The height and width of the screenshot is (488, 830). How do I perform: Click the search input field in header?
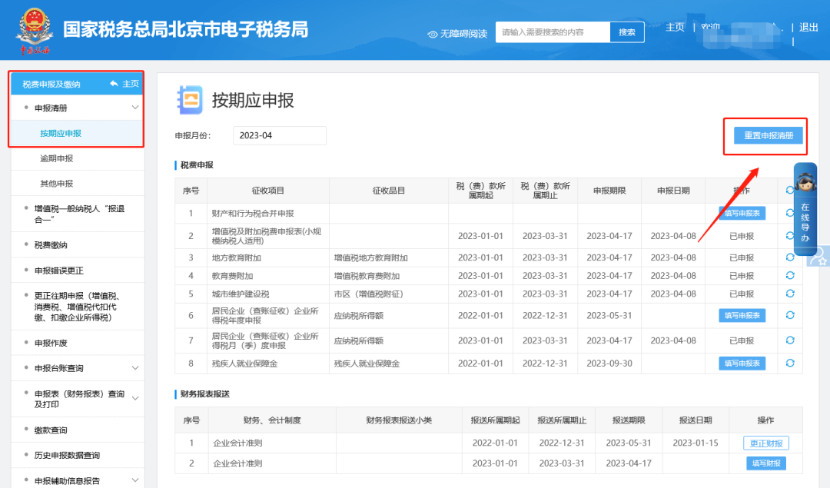[x=553, y=32]
